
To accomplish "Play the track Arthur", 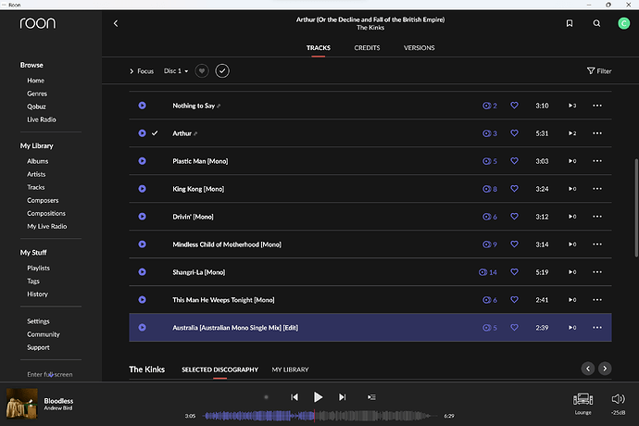I will tap(143, 133).
